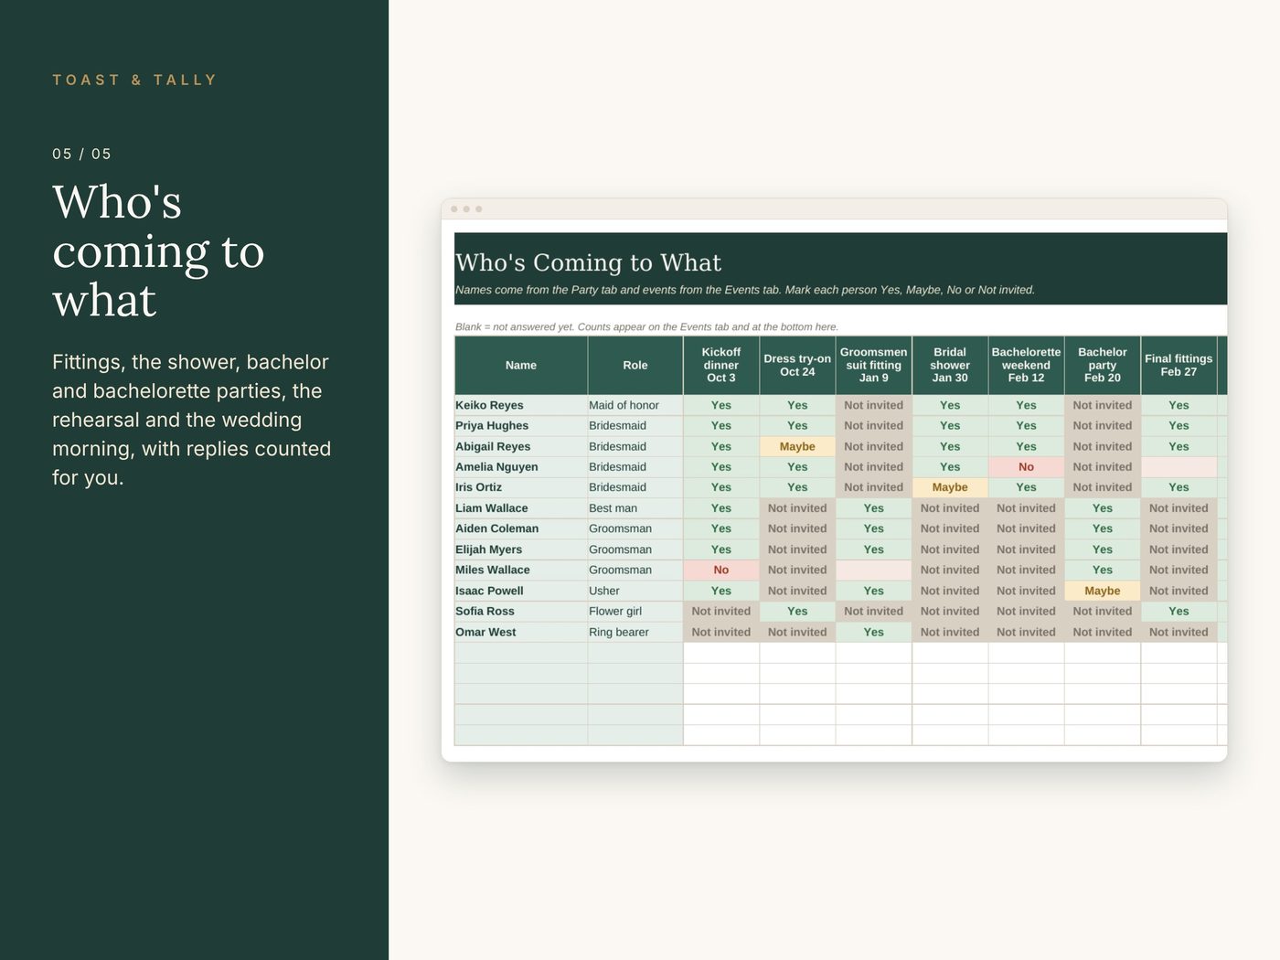Click the Toast & Tally brand text

click(135, 80)
